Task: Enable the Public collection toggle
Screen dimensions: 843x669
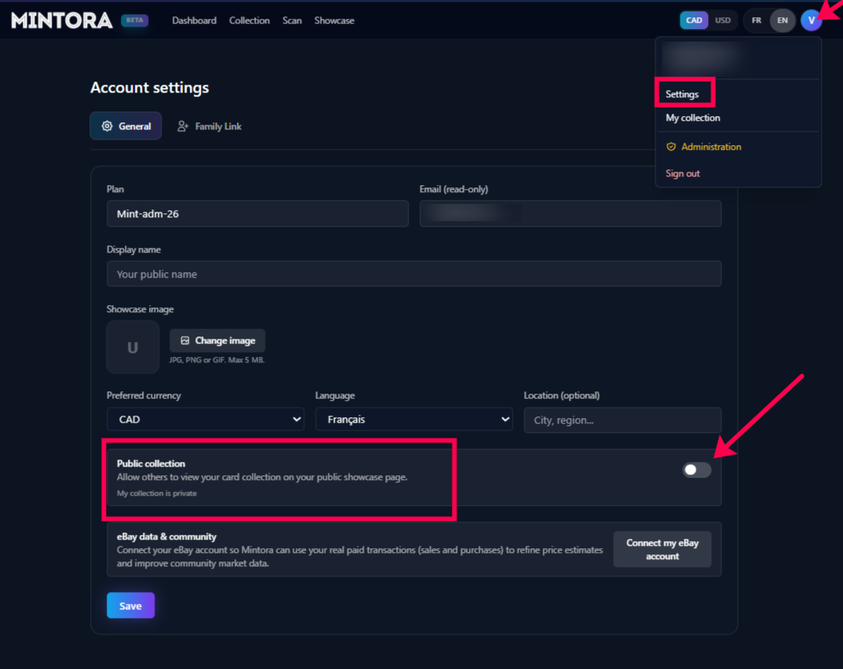Action: coord(696,470)
